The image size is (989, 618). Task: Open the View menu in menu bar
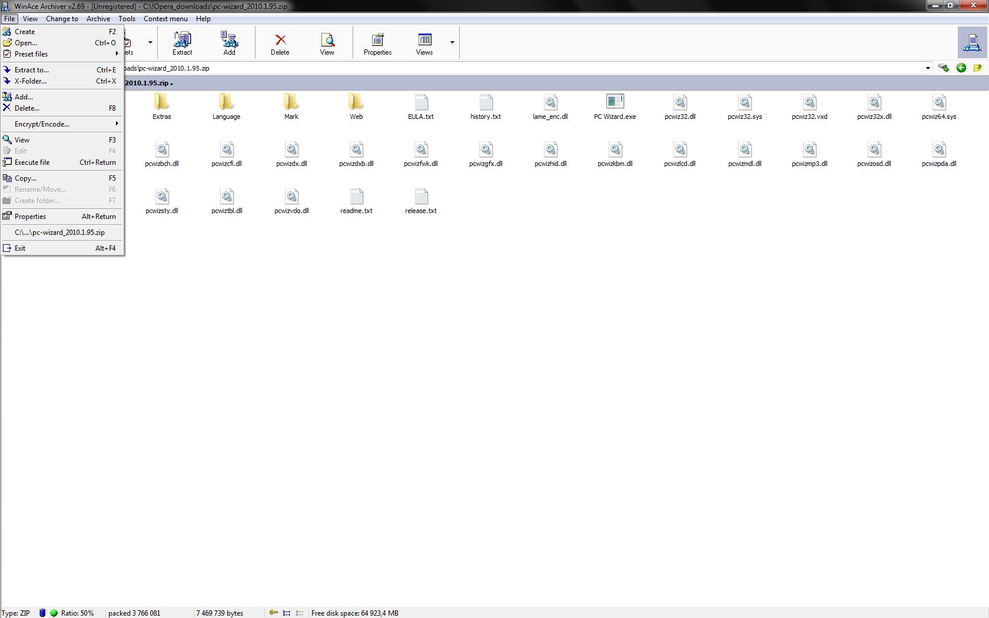pos(30,19)
